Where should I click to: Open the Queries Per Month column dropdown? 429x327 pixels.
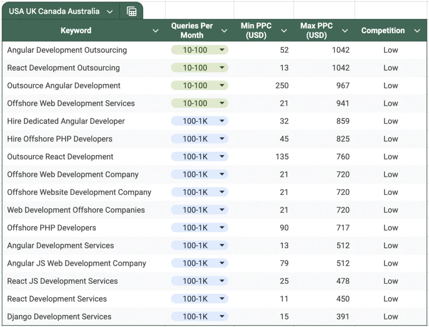(x=224, y=31)
